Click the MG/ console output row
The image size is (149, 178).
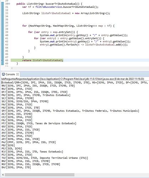tap(21, 108)
